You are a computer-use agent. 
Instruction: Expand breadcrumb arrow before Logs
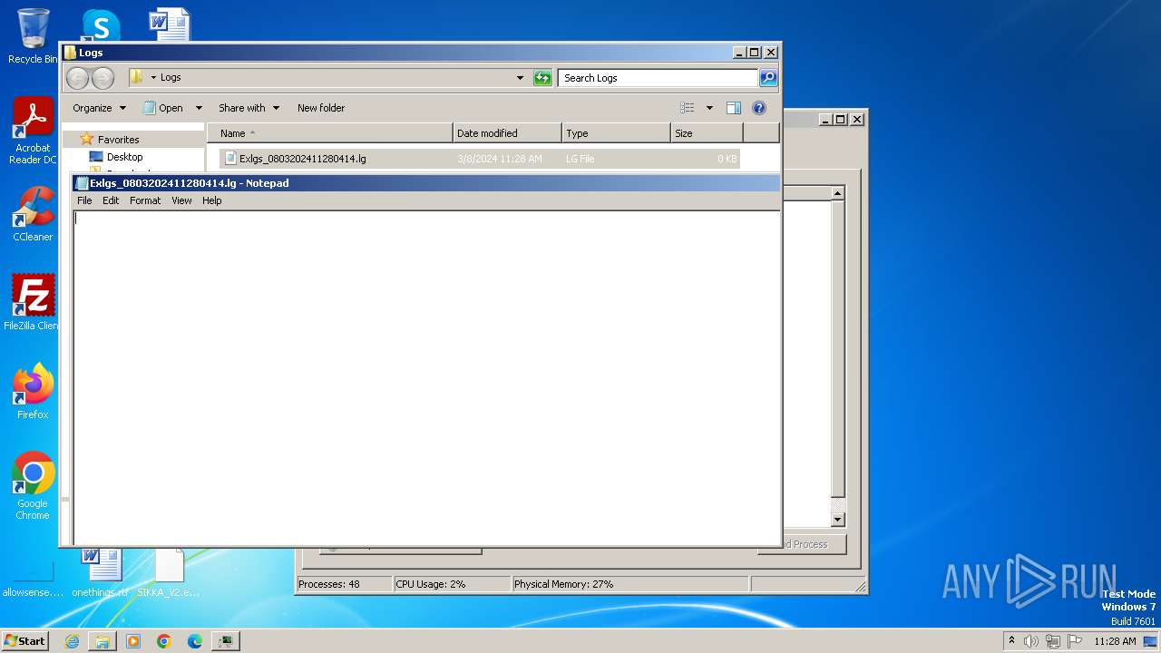pos(153,78)
